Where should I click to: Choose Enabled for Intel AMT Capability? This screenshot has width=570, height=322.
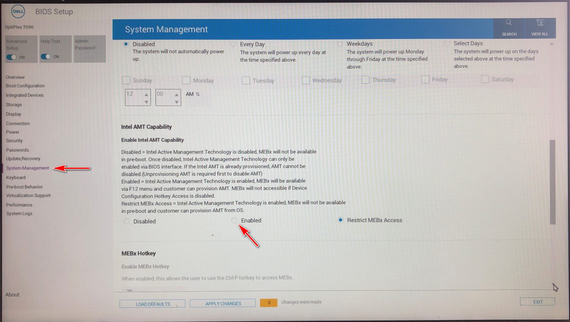coord(235,220)
